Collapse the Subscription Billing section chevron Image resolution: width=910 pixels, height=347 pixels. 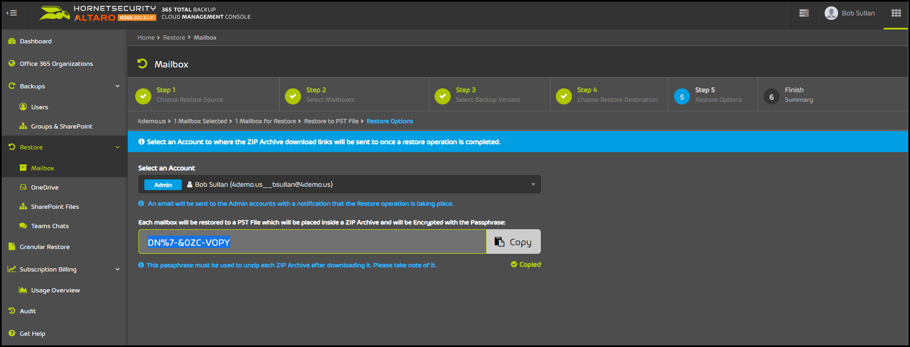coord(118,269)
